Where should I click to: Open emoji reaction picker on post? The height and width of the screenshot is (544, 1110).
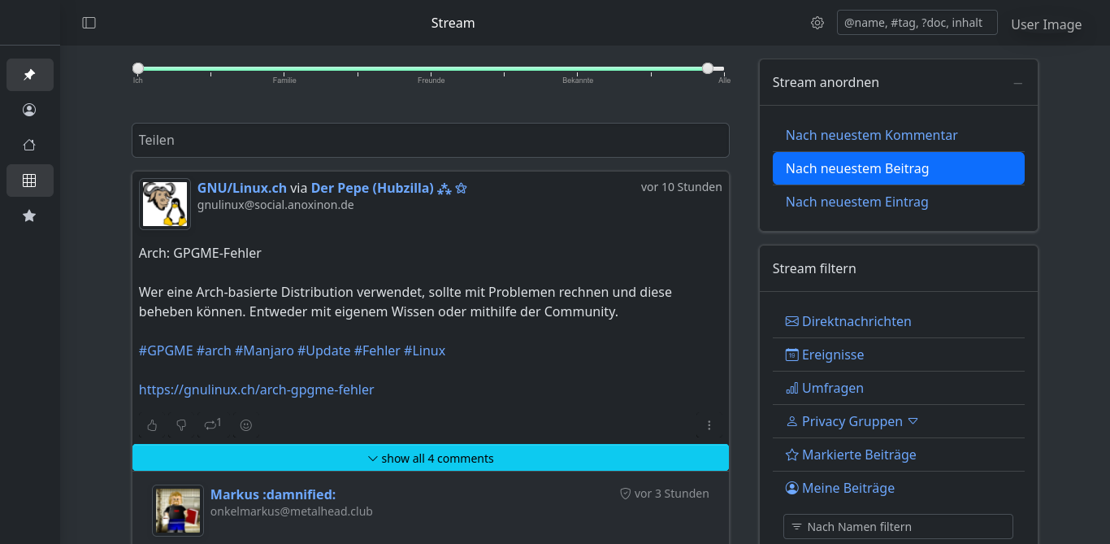pyautogui.click(x=246, y=425)
